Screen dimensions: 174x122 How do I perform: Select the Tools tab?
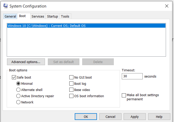point(65,16)
